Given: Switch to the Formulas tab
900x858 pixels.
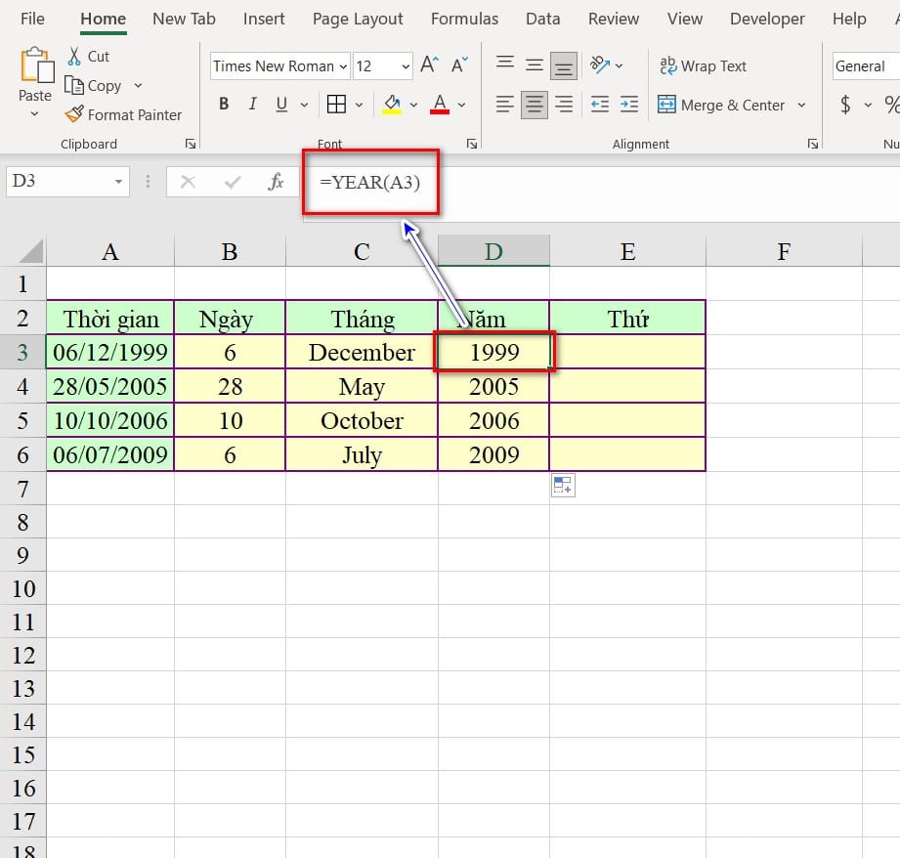Looking at the screenshot, I should pyautogui.click(x=464, y=19).
